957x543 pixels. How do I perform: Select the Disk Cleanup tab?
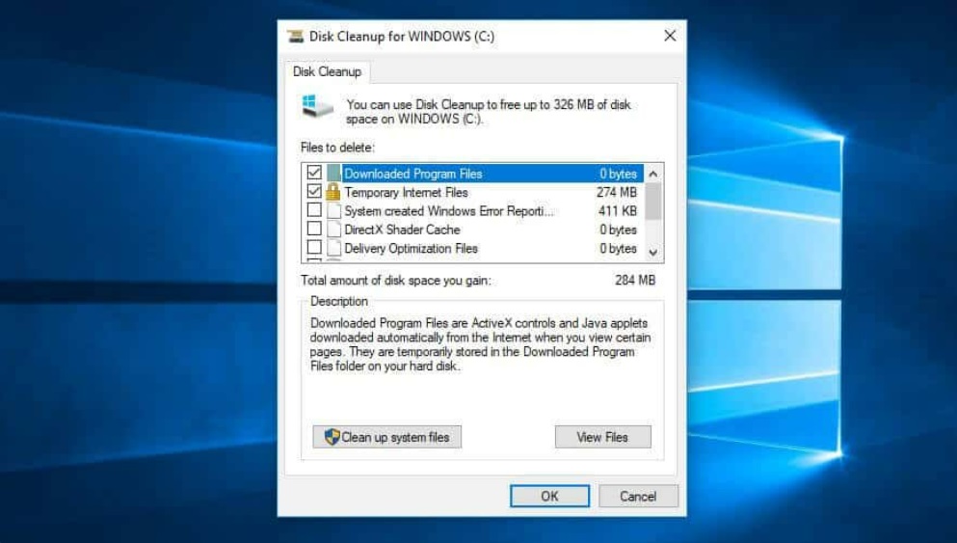pos(327,72)
